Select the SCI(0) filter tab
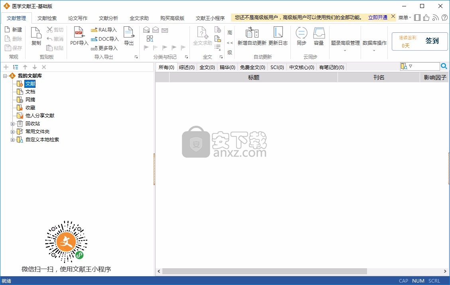The height and width of the screenshot is (285, 450). click(277, 67)
